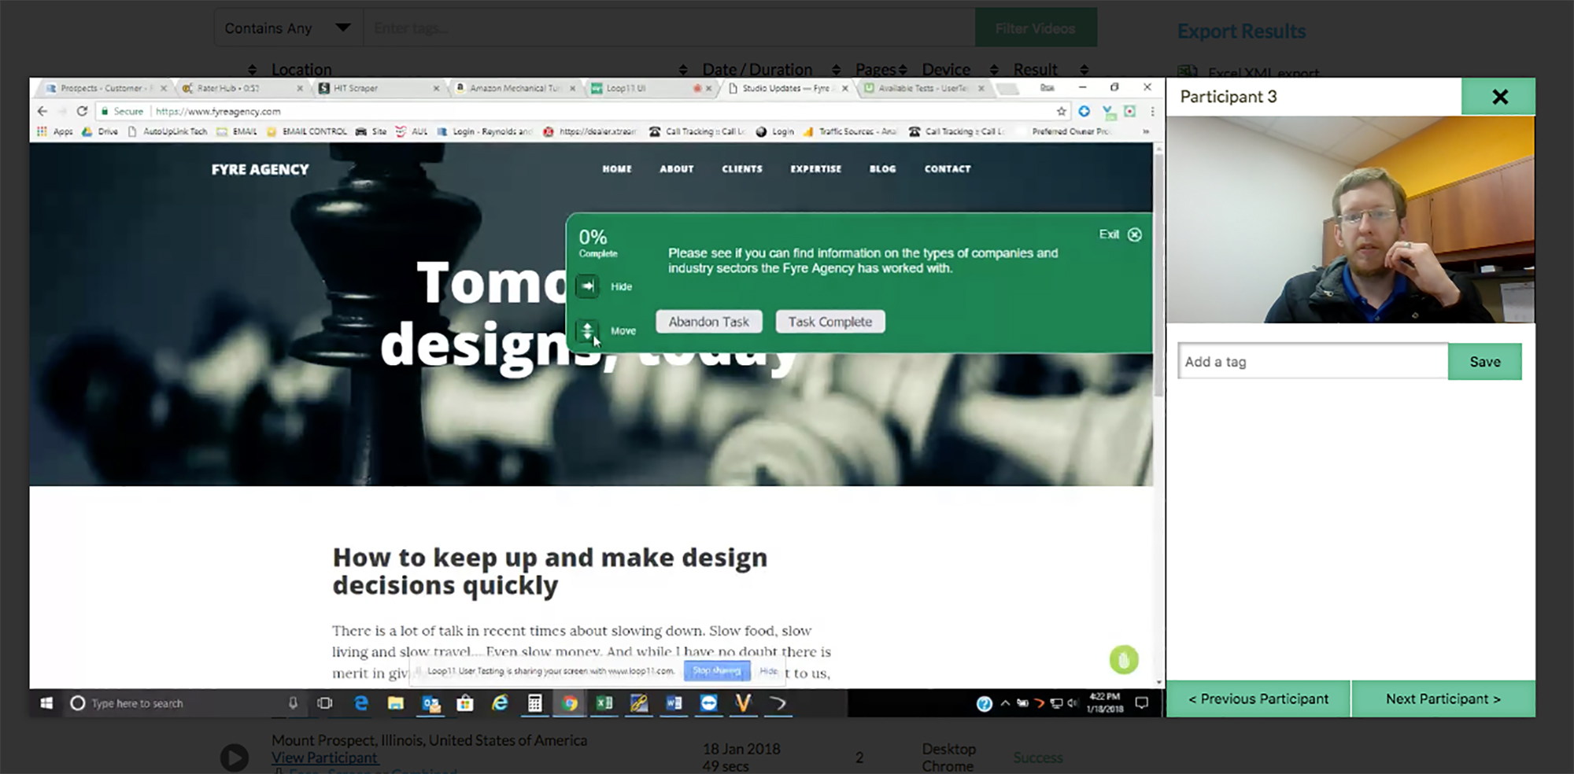Exit the Loop11 task panel
The image size is (1574, 774).
tap(1120, 234)
